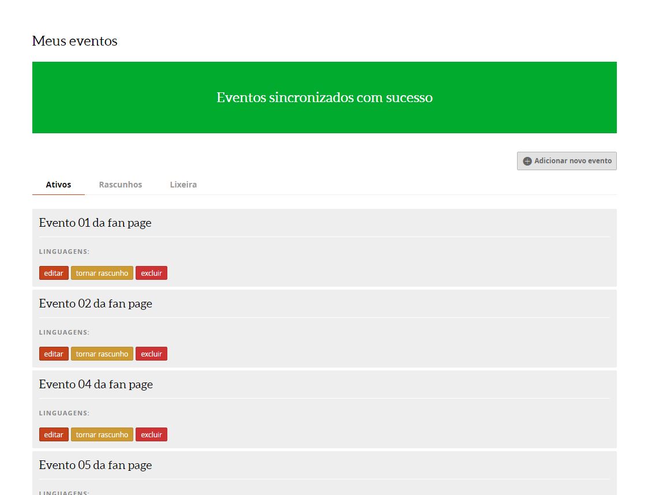Image resolution: width=648 pixels, height=495 pixels.
Task: Open the Rascunhos tab
Action: [x=120, y=185]
